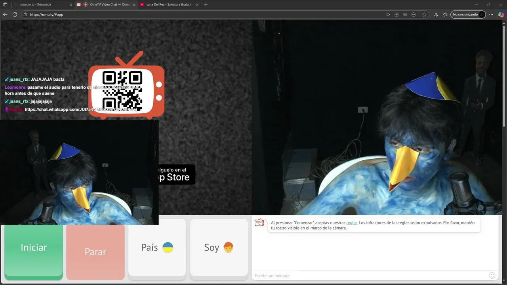
Task: Click the recording indicator on OmeTV tab
Action: click(x=85, y=4)
